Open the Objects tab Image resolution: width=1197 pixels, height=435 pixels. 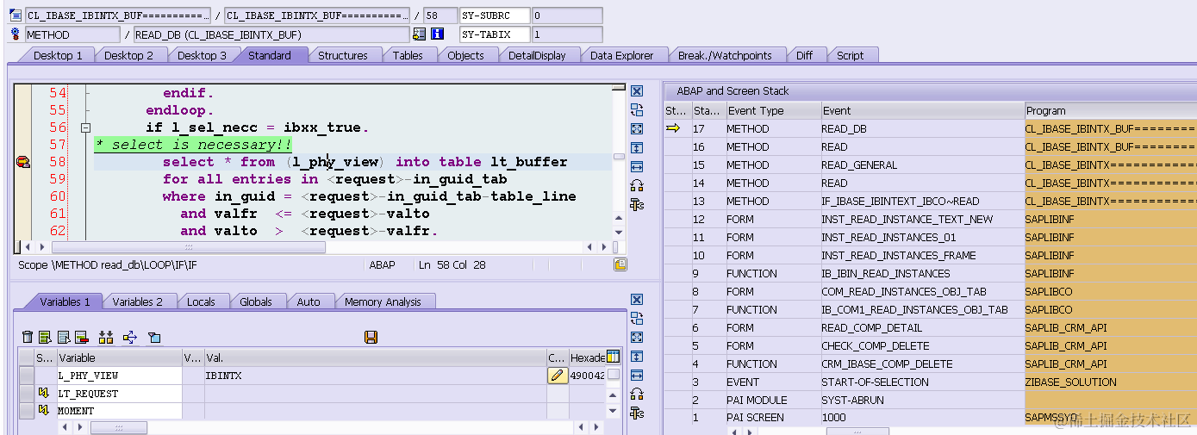pyautogui.click(x=466, y=55)
